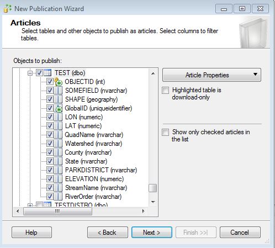The image size is (275, 248).
Task: Expand the TESTDISTRO (dbo) tree node
Action: (30, 205)
